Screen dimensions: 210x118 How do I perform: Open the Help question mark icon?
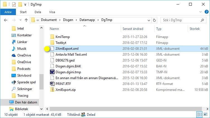(207, 12)
